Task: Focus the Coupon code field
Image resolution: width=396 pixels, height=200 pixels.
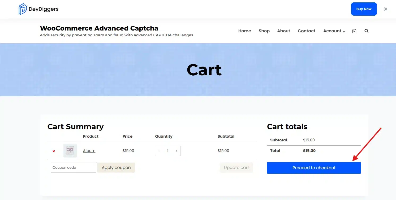Action: pyautogui.click(x=74, y=168)
